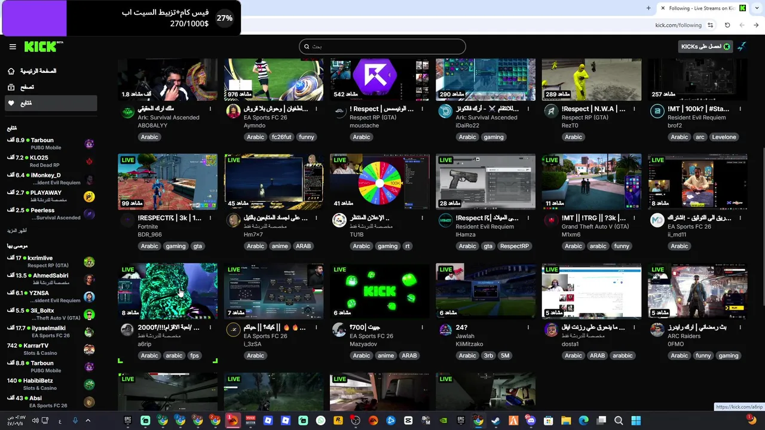765x430 pixels.
Task: Open a new browser tab
Action: (x=648, y=8)
